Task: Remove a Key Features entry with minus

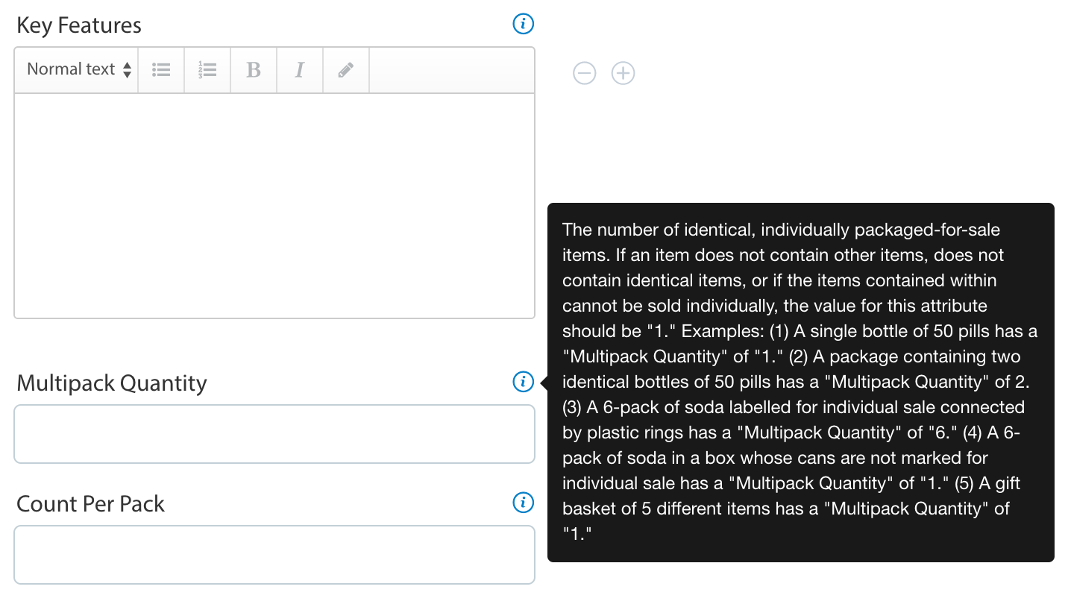Action: 585,73
